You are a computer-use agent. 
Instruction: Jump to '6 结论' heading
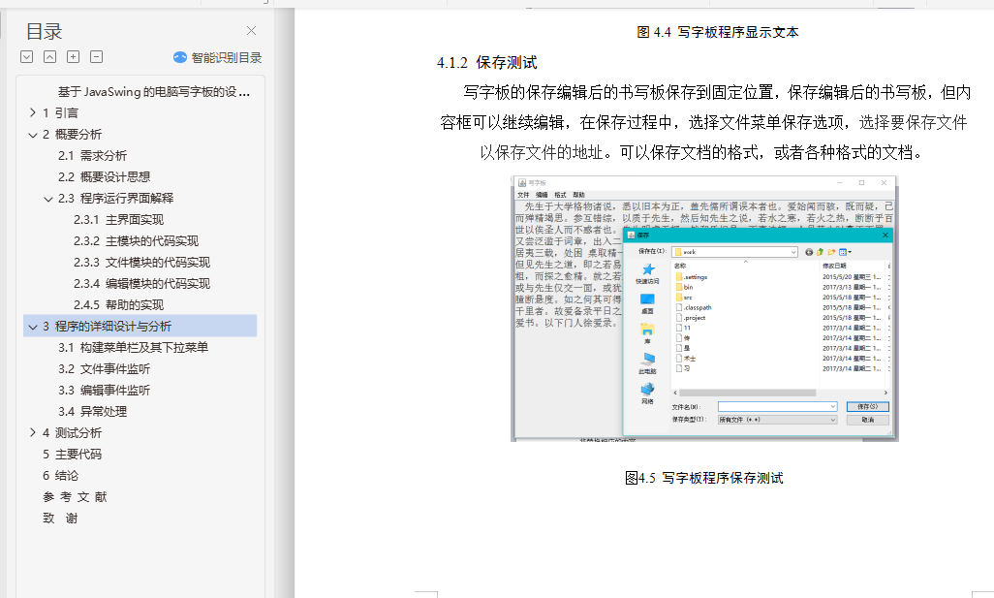point(60,476)
